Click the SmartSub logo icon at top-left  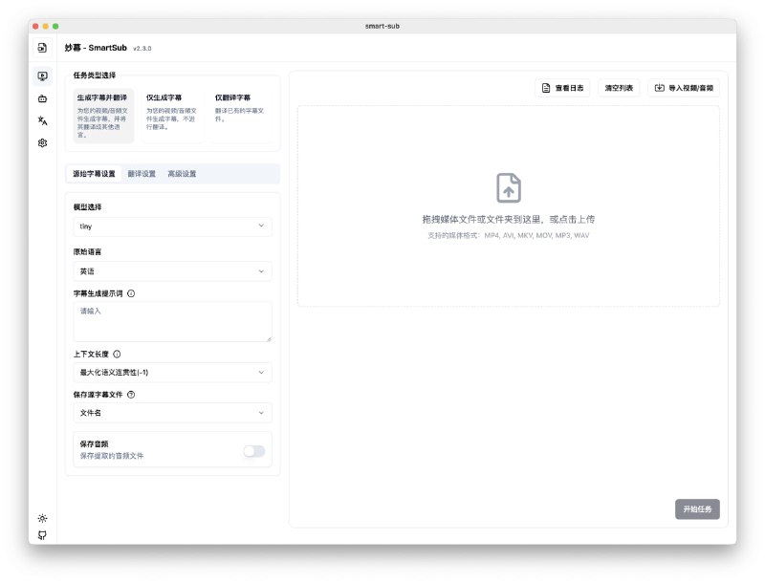[42, 48]
